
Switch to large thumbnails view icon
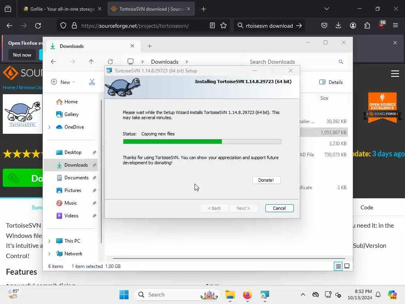tap(347, 266)
